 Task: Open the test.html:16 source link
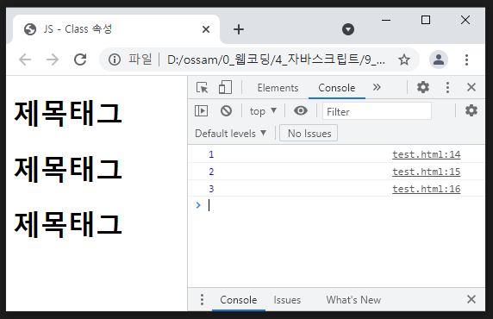[426, 189]
